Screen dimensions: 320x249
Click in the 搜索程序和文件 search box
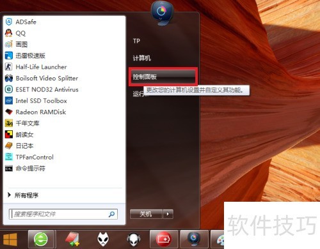(63, 214)
